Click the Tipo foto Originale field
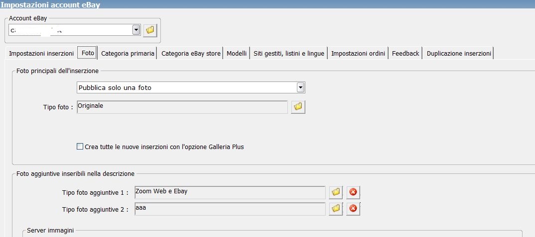 coord(182,107)
